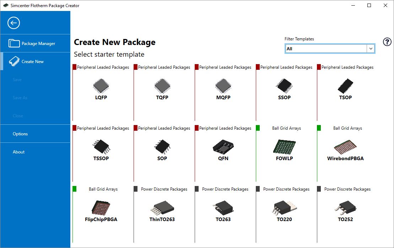Open the help question mark icon
Viewport: 394px width, 248px height.
(387, 42)
